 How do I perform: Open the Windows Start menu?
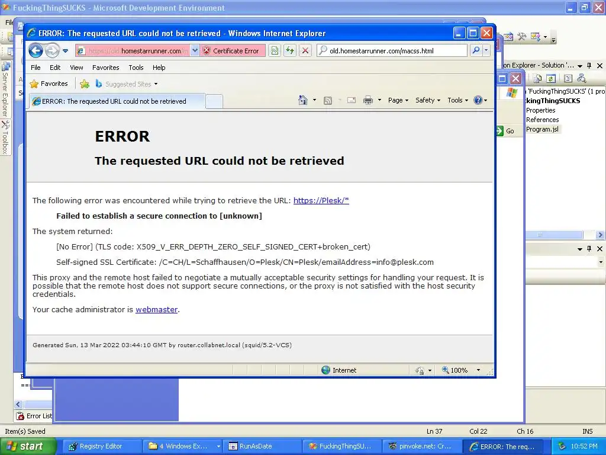(x=28, y=446)
